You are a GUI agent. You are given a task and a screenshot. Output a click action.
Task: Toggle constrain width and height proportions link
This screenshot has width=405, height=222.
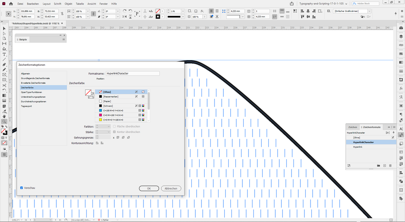point(62,14)
